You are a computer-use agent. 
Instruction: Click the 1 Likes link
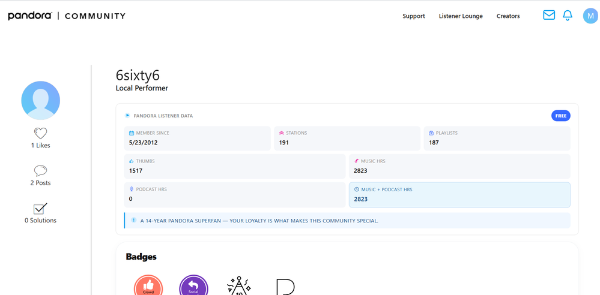41,145
